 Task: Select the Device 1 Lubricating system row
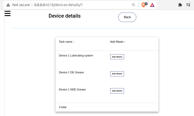coord(76,55)
